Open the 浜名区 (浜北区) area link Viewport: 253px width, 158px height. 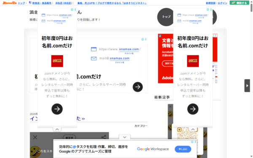[63, 3]
